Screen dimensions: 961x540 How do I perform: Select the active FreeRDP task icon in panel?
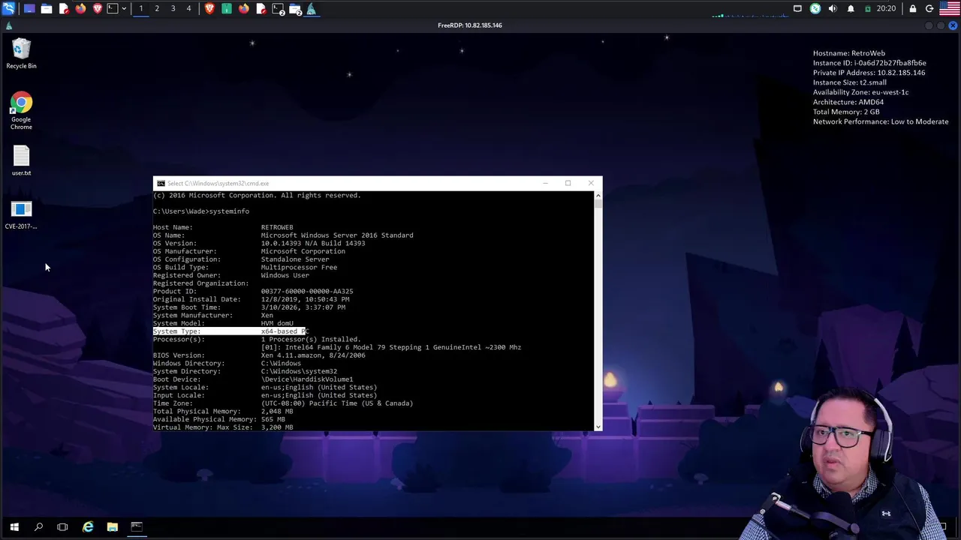pos(312,9)
